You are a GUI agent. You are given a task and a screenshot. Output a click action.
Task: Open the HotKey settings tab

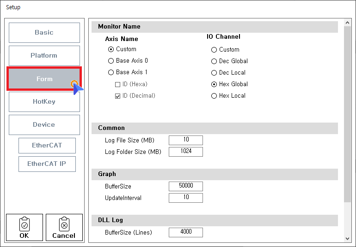click(x=44, y=102)
